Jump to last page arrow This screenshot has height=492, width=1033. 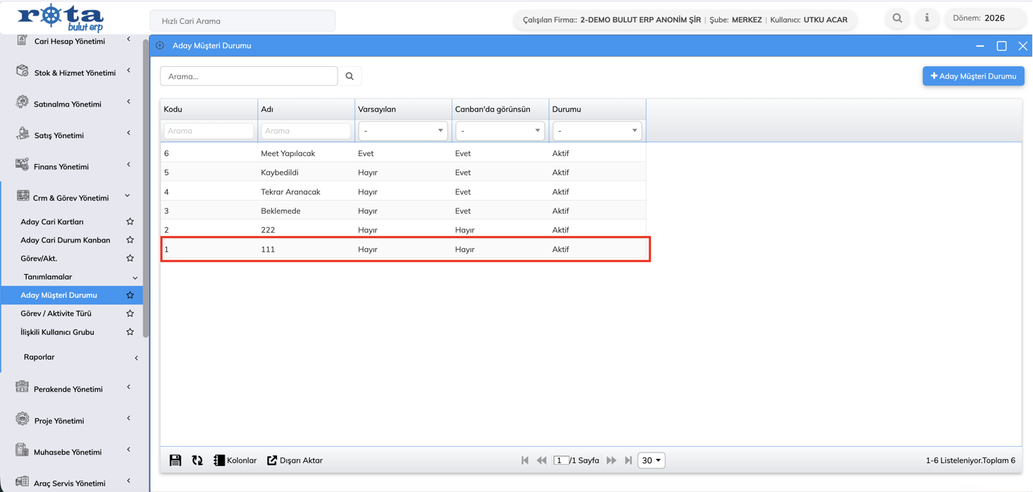click(628, 460)
